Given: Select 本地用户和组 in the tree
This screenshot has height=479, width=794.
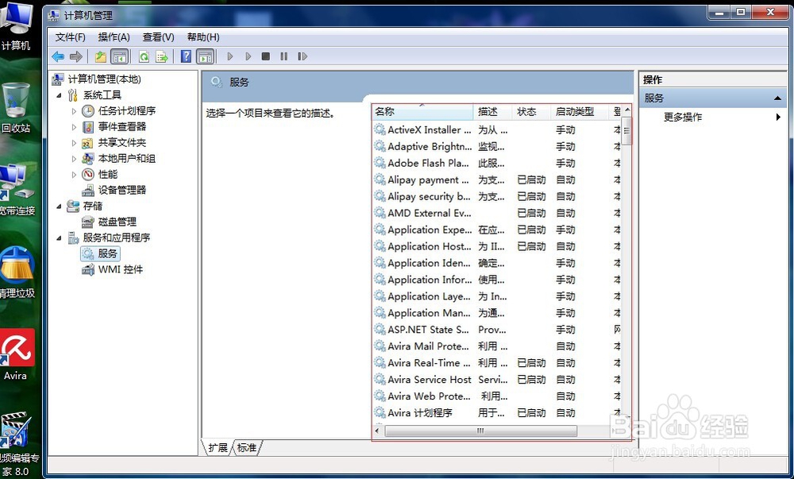Looking at the screenshot, I should 126,158.
